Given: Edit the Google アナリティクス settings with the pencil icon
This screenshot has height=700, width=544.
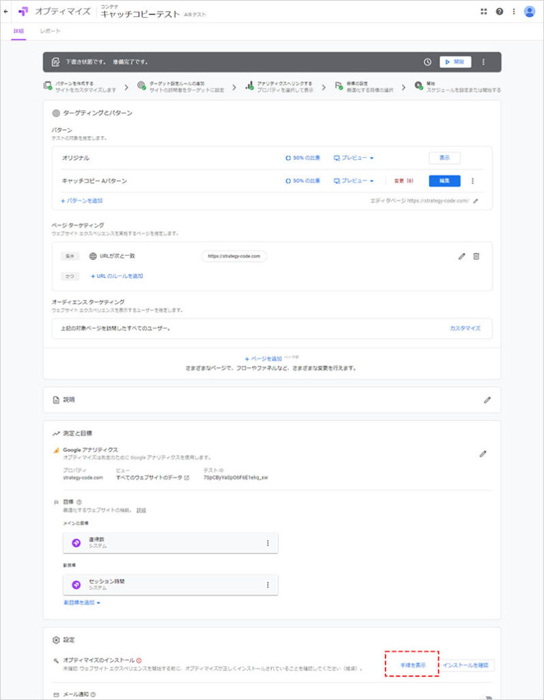Looking at the screenshot, I should (x=482, y=453).
